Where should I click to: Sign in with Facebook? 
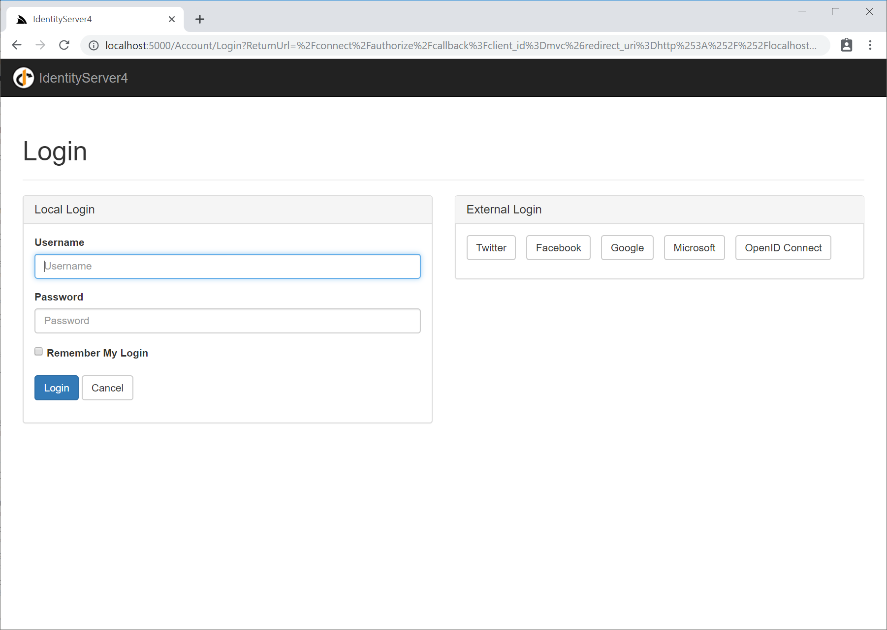558,247
